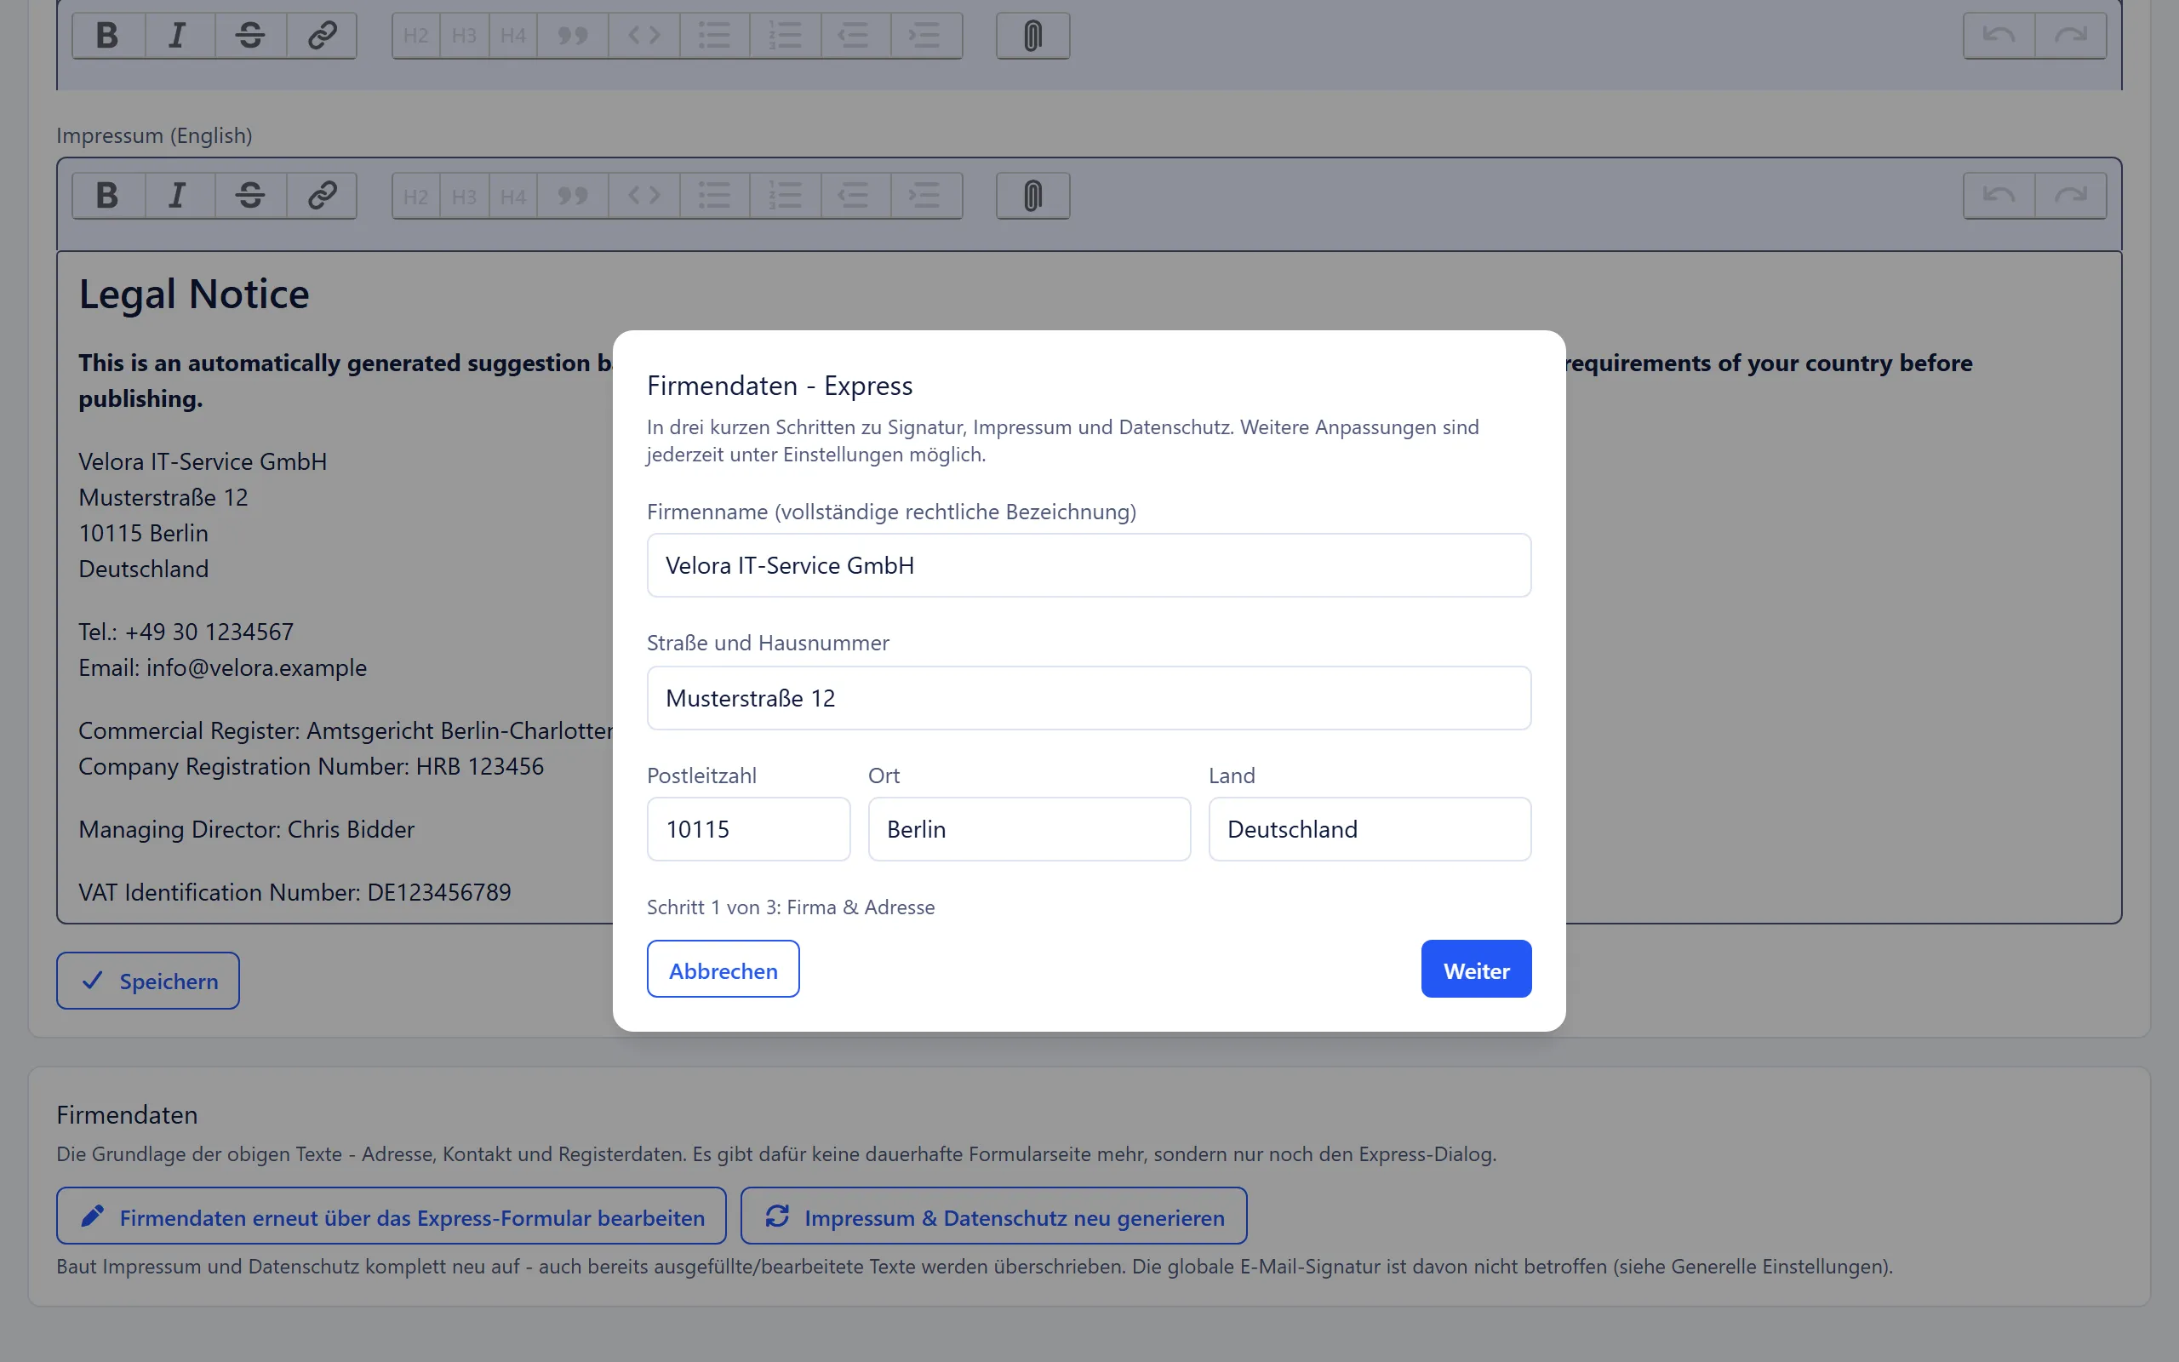This screenshot has height=1362, width=2179.
Task: Insert numbered list in Impressum (English) toolbar
Action: 785,196
